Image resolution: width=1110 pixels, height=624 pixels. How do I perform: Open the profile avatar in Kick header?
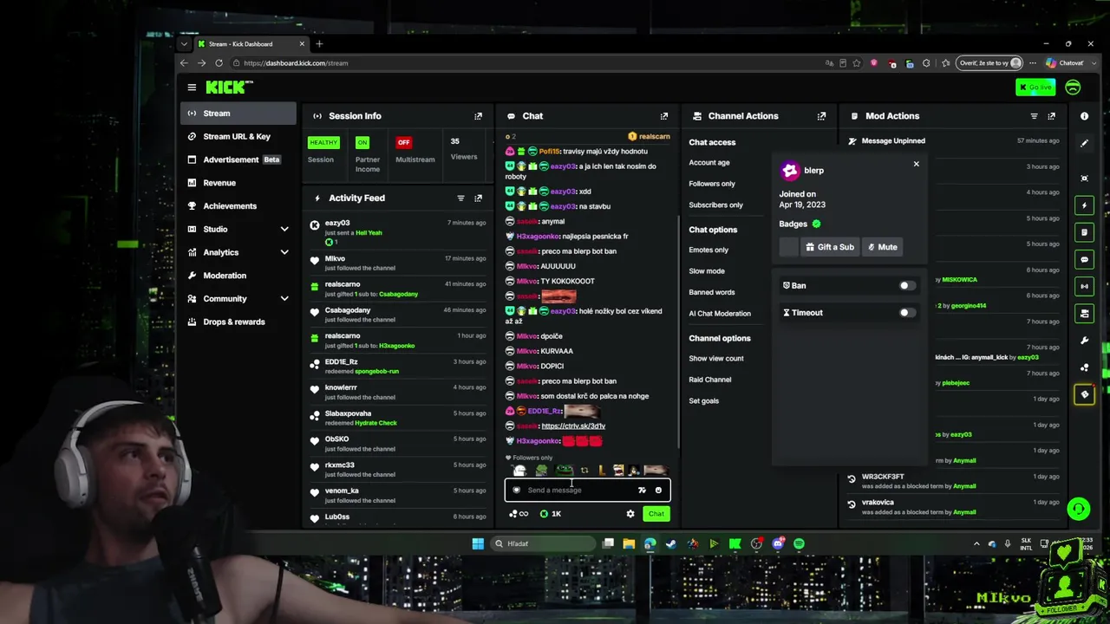[x=1073, y=88]
